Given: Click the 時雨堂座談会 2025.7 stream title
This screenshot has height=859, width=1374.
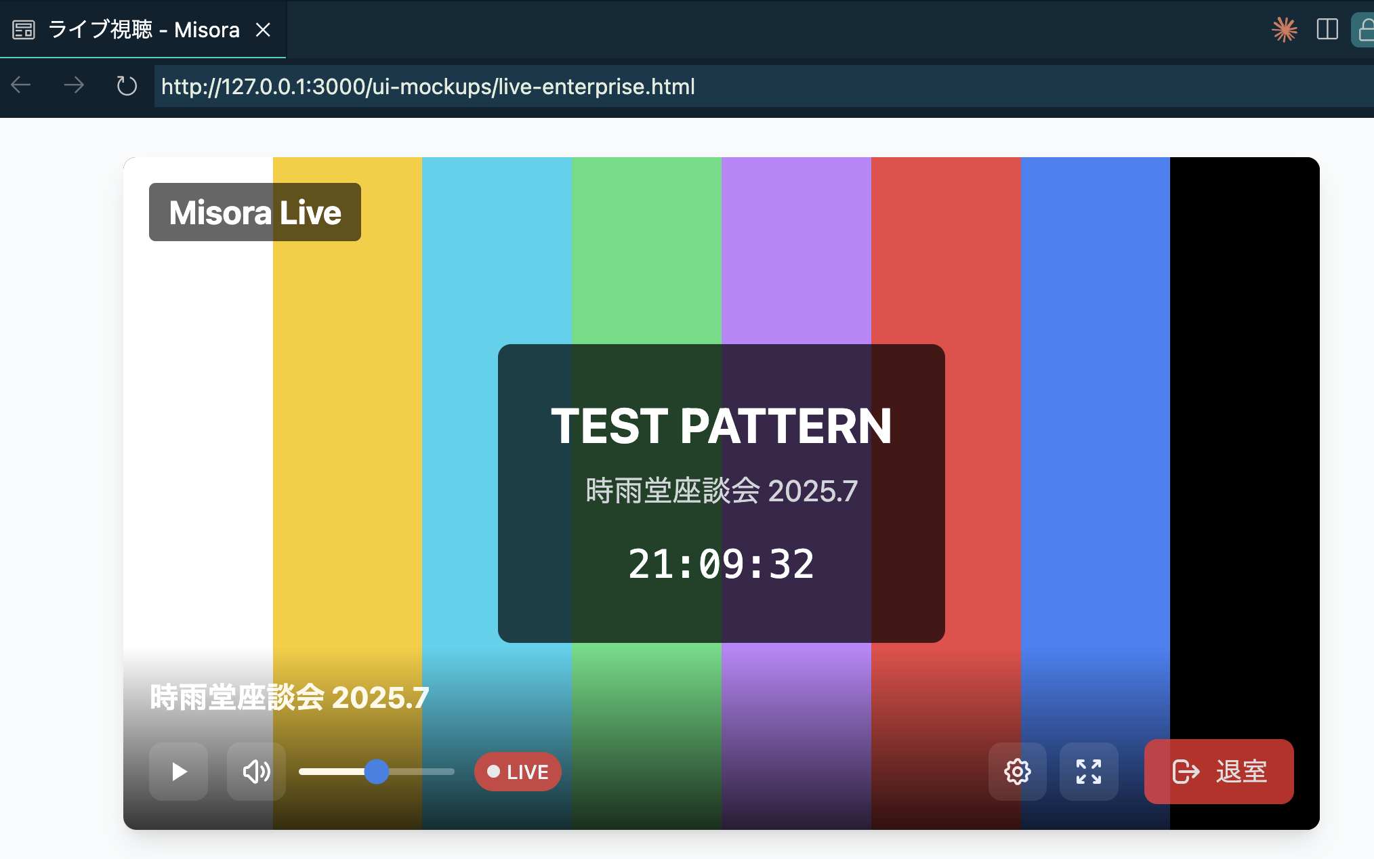Looking at the screenshot, I should (289, 697).
